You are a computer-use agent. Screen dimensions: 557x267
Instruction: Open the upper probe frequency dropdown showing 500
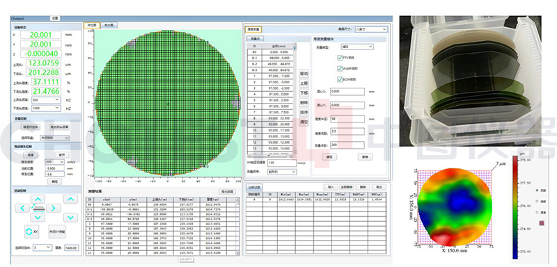46,100
